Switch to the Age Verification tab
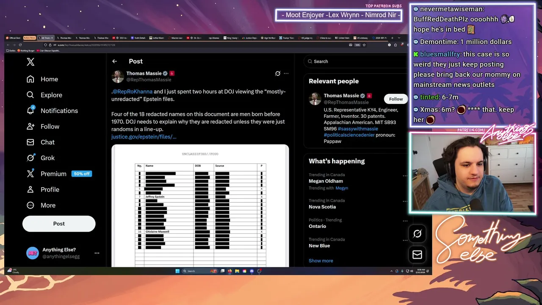Image resolution: width=542 pixels, height=305 pixels. [x=268, y=38]
